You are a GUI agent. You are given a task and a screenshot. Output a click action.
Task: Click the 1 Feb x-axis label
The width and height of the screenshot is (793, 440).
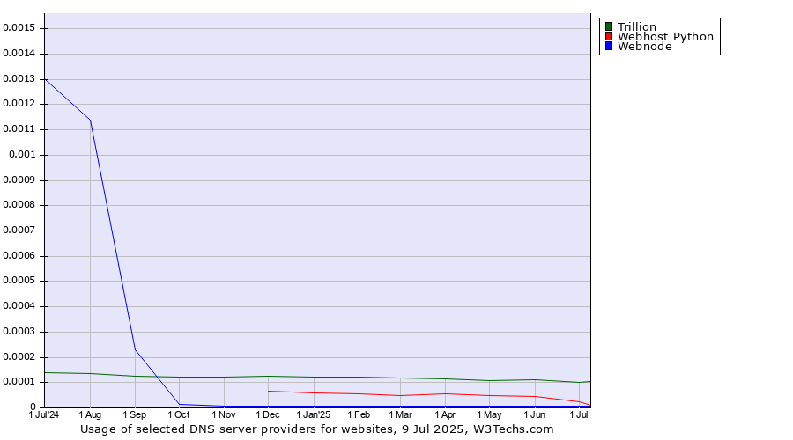359,414
